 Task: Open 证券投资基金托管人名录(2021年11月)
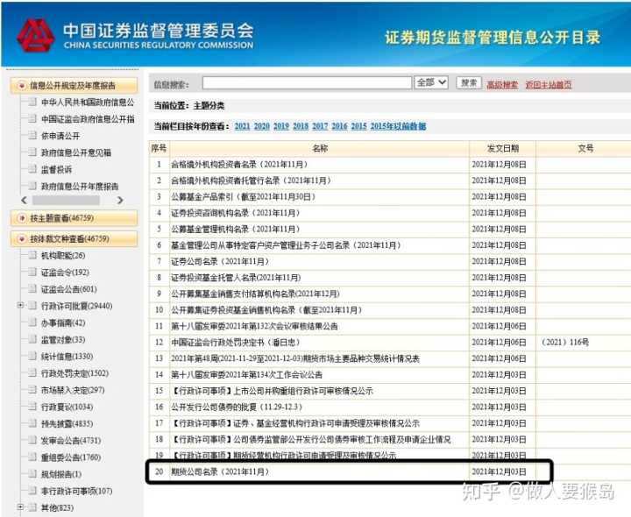pos(236,278)
